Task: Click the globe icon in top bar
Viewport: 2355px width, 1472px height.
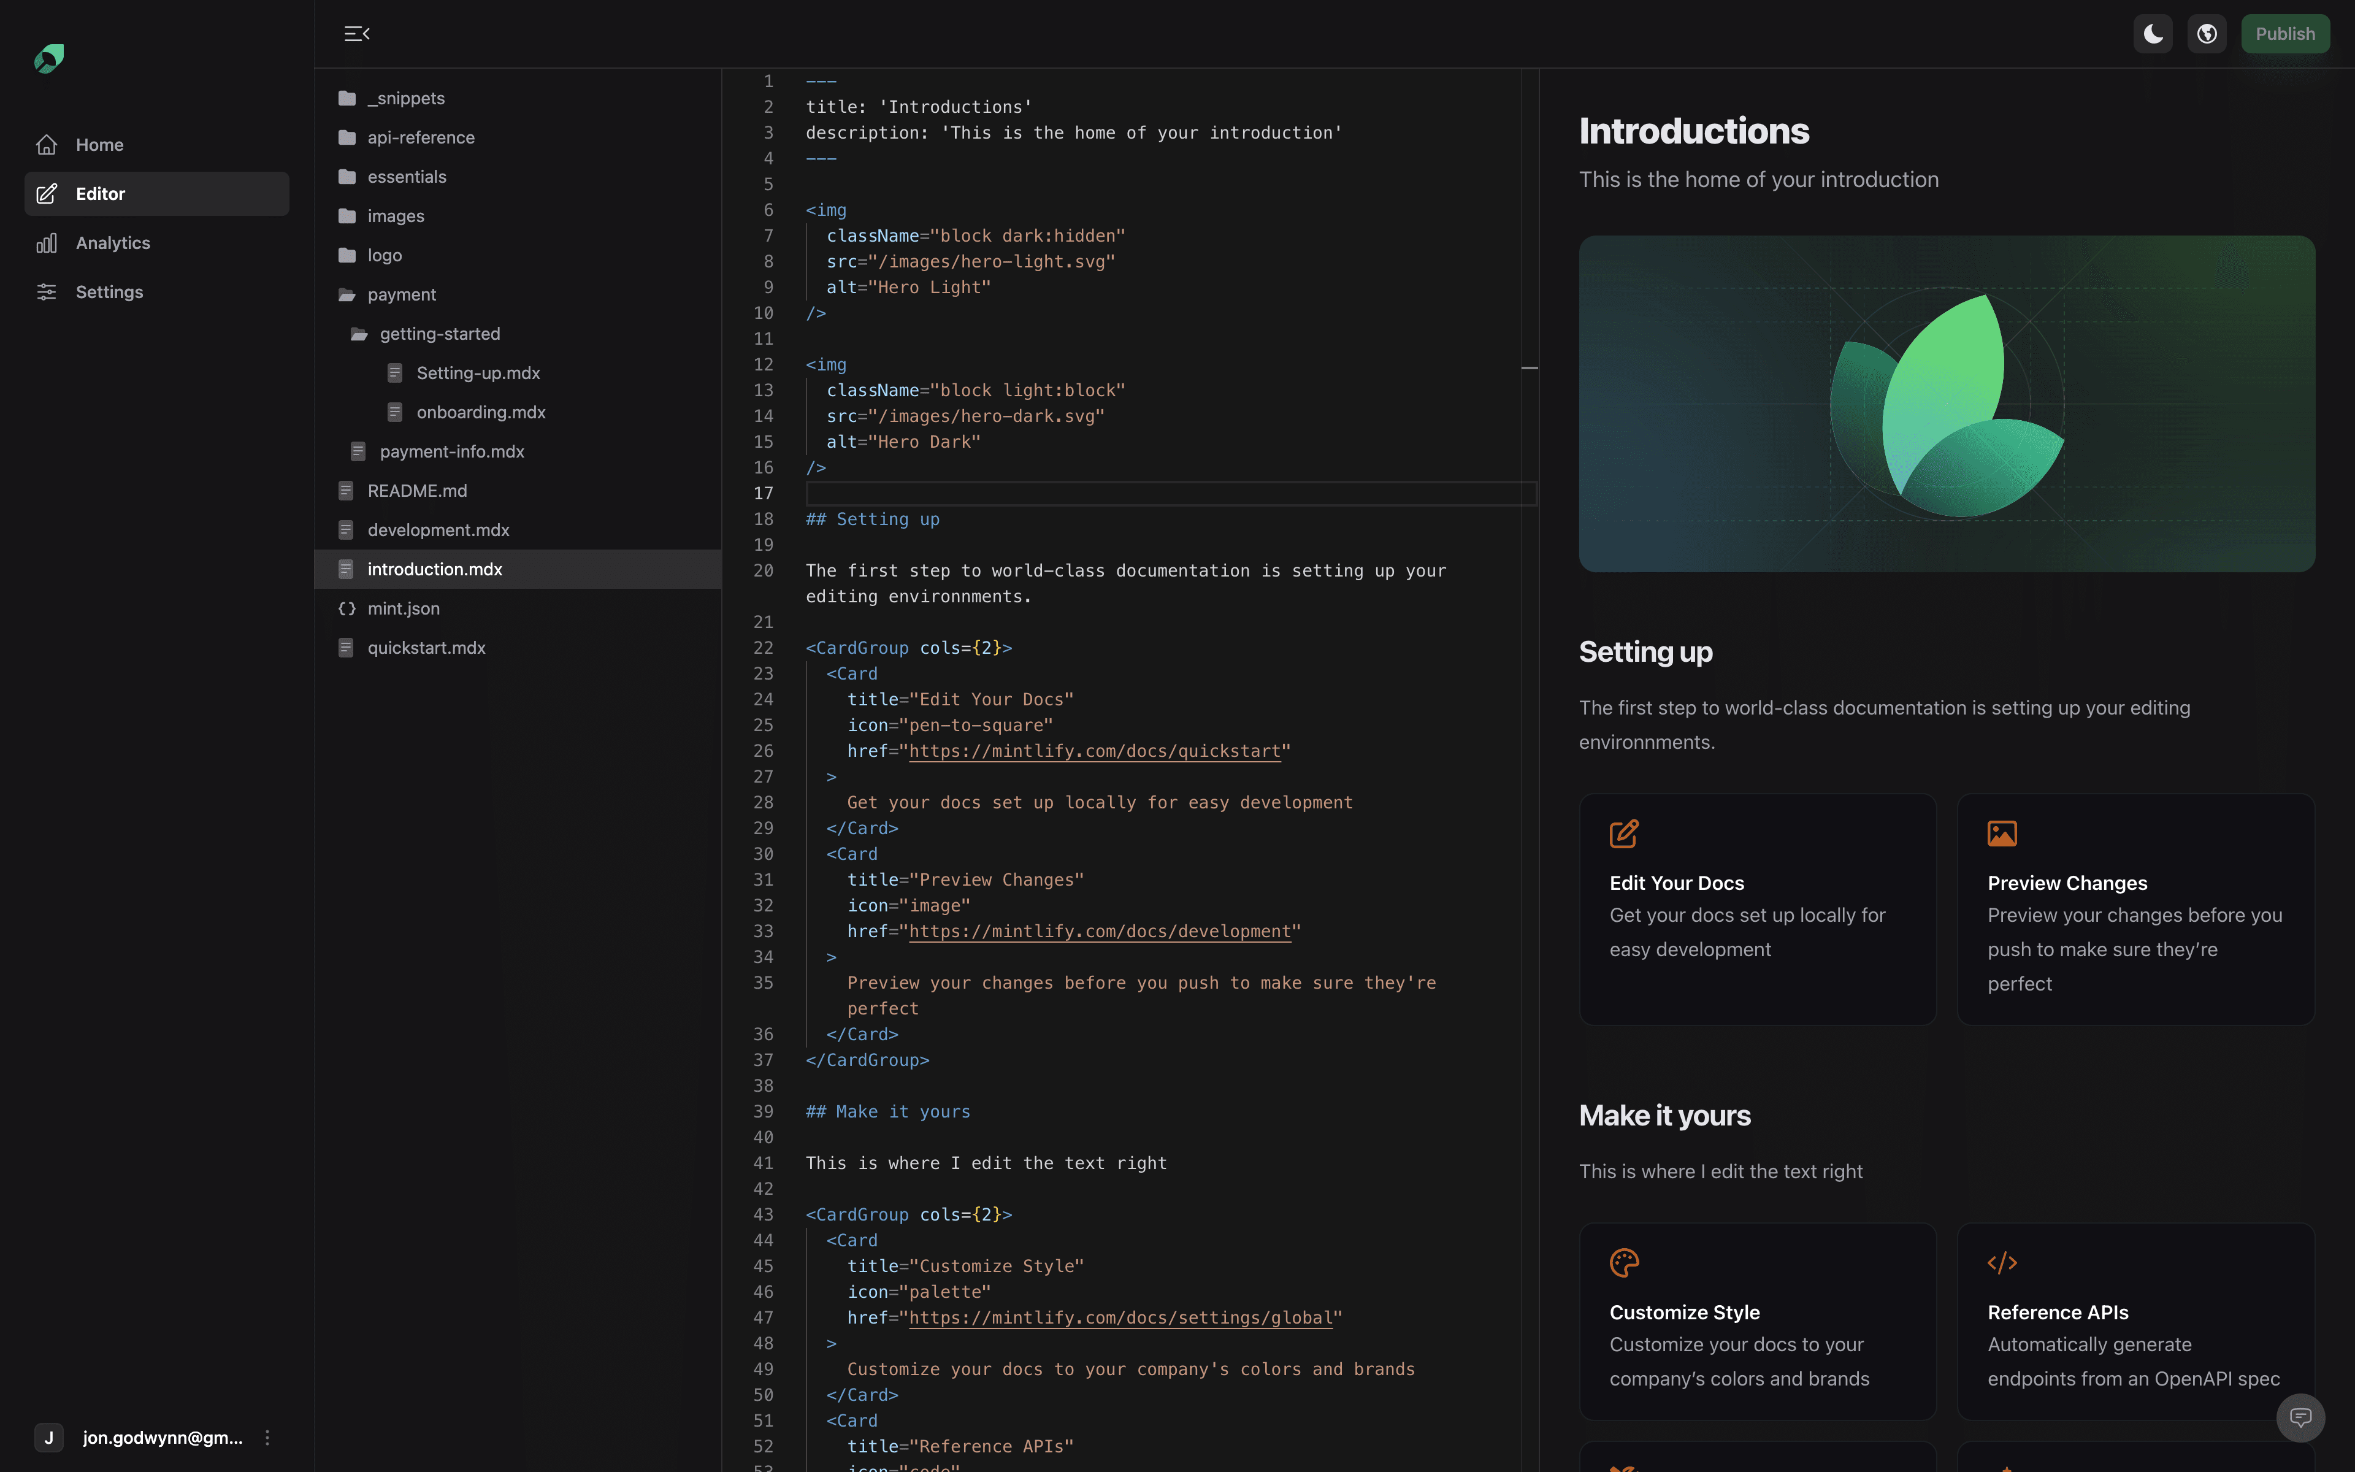Action: 2206,34
